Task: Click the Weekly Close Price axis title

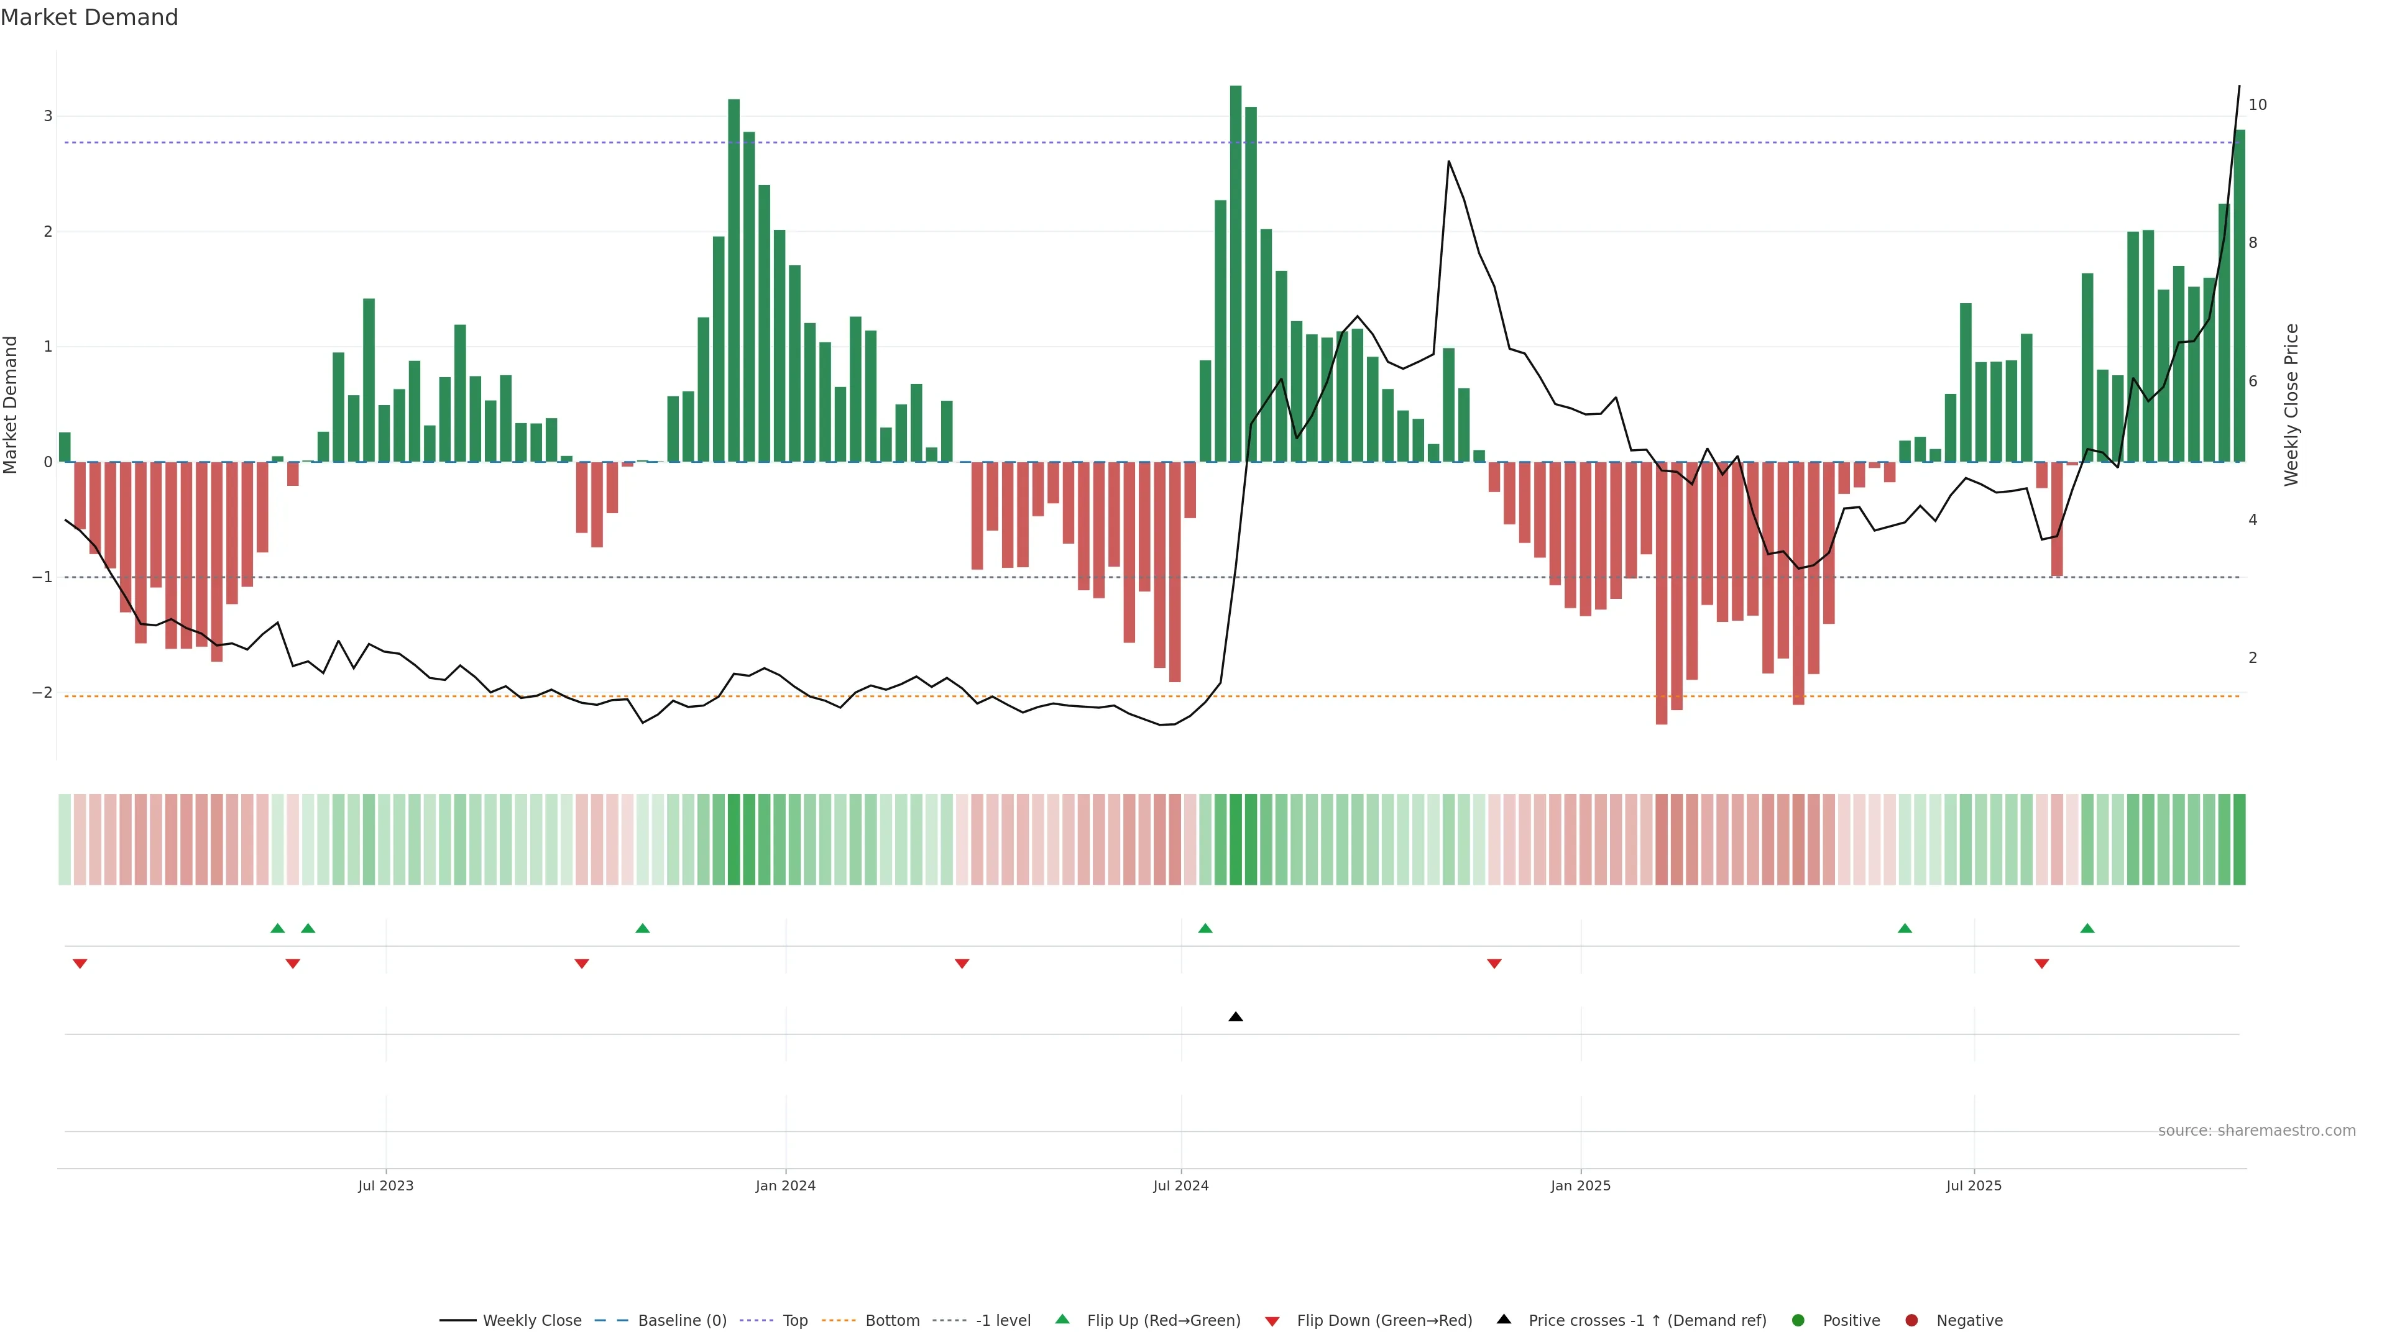Action: pyautogui.click(x=2291, y=404)
